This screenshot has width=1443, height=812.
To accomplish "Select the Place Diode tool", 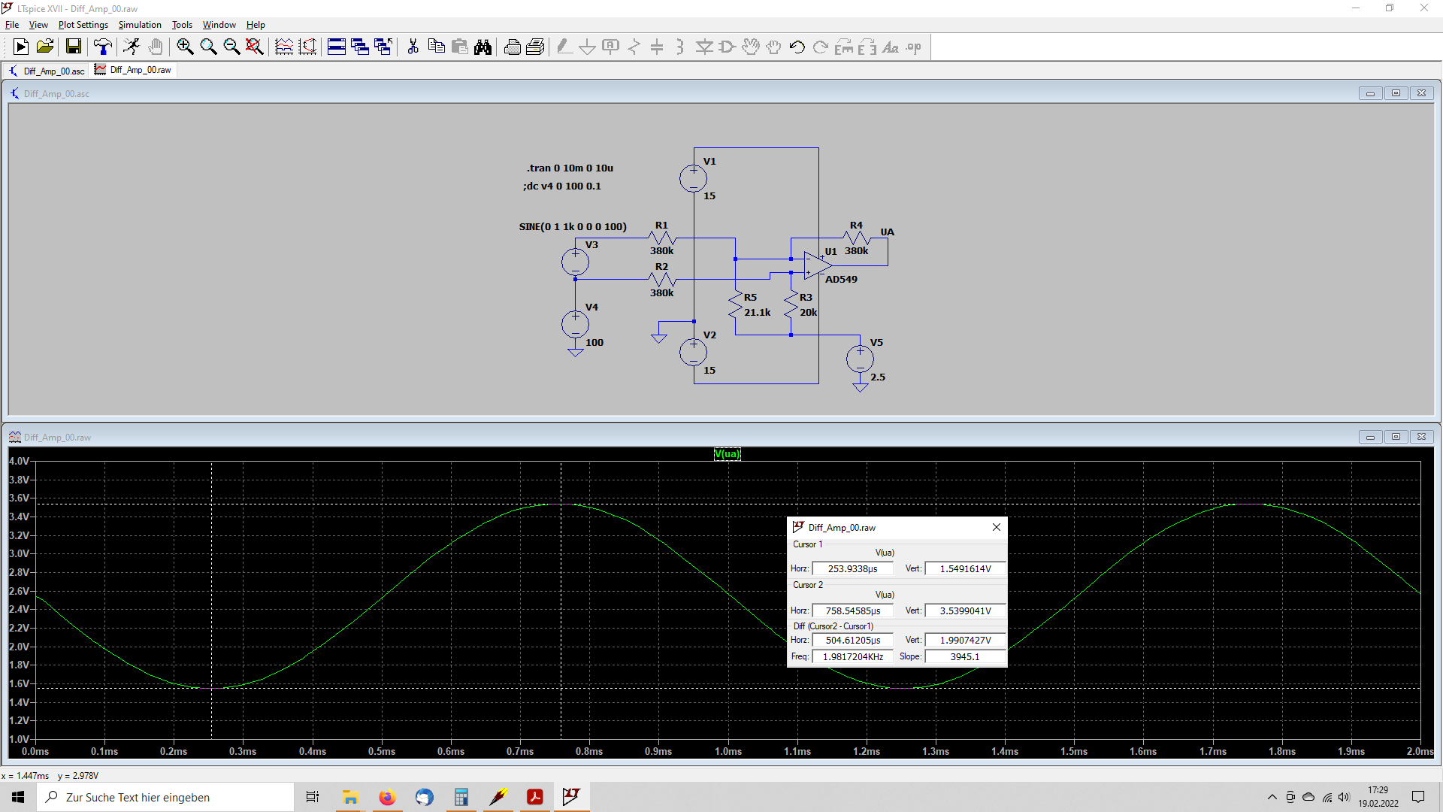I will [x=704, y=47].
